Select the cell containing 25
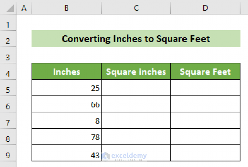The width and height of the screenshot is (248, 167). click(67, 88)
